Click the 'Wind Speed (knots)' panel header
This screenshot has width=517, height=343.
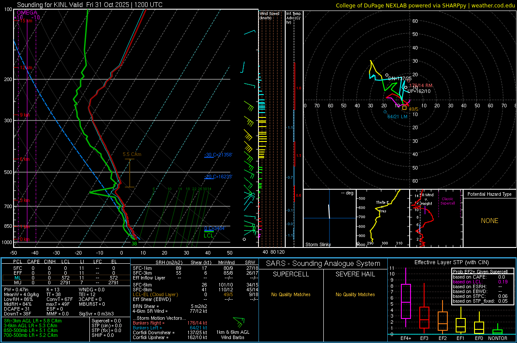(x=269, y=15)
